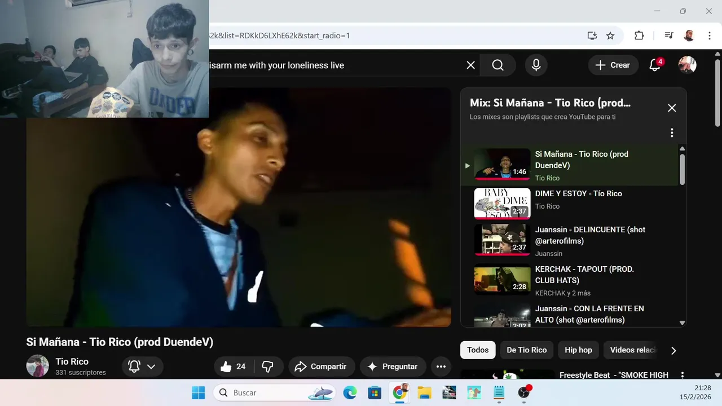
Task: Dislike the video
Action: (x=268, y=367)
